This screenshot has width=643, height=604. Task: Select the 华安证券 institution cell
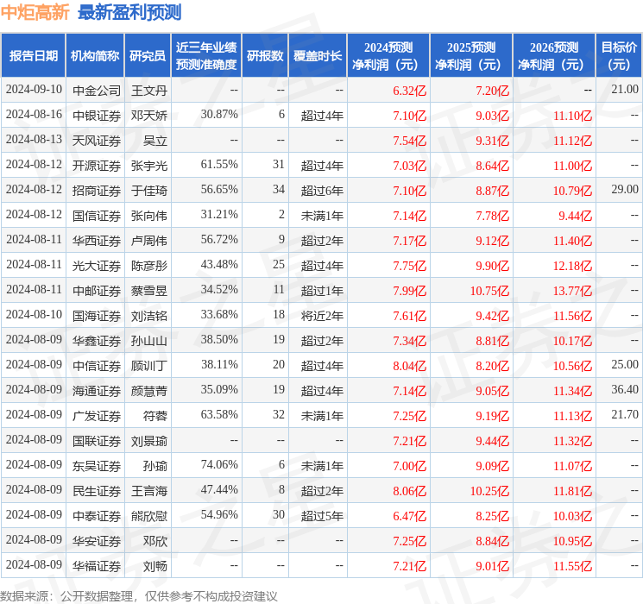[97, 541]
